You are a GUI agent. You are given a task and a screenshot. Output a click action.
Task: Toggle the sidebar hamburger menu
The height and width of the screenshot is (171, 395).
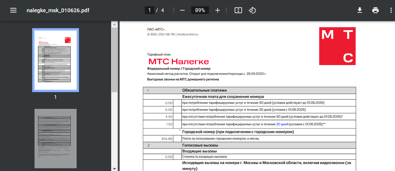(13, 10)
